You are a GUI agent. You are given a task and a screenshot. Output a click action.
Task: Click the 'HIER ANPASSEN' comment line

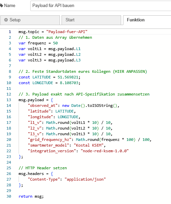(83, 71)
